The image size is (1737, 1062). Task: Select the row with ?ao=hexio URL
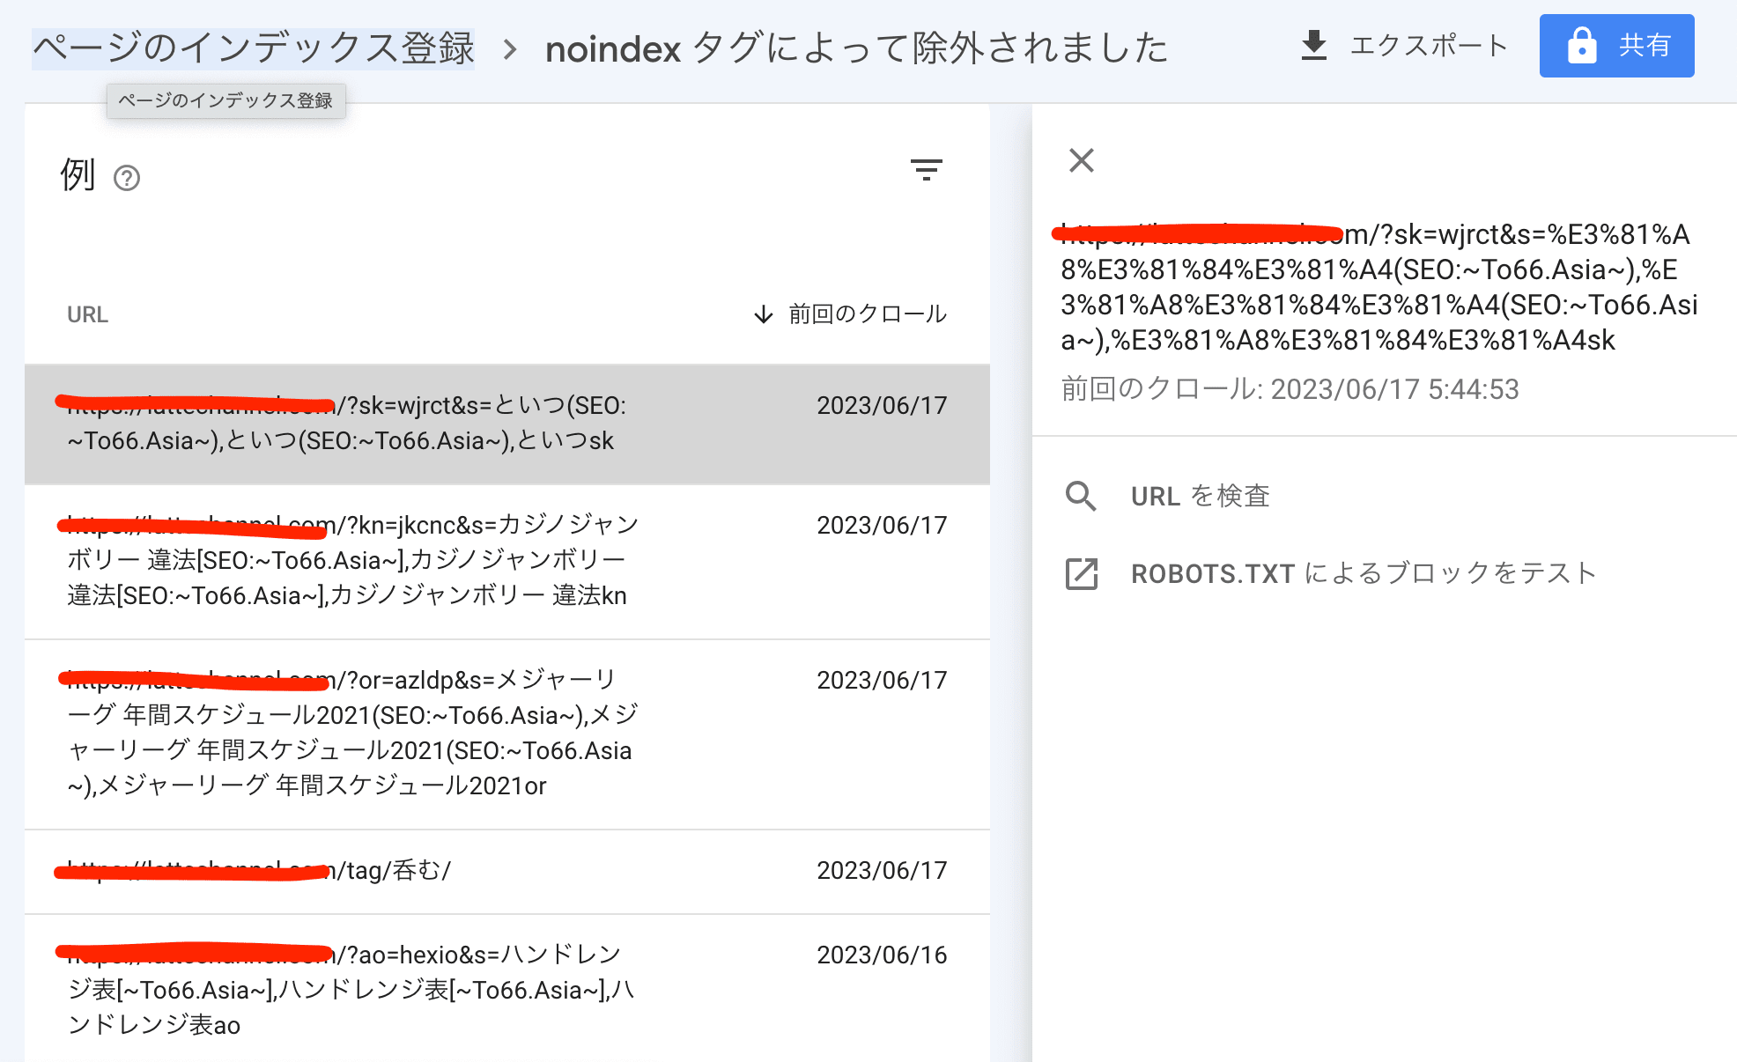(x=507, y=988)
